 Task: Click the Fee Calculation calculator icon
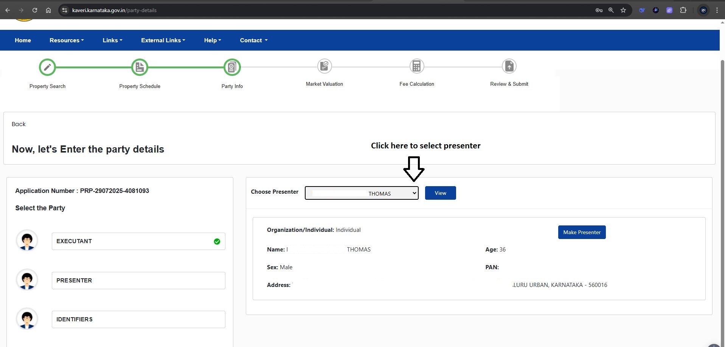(416, 66)
